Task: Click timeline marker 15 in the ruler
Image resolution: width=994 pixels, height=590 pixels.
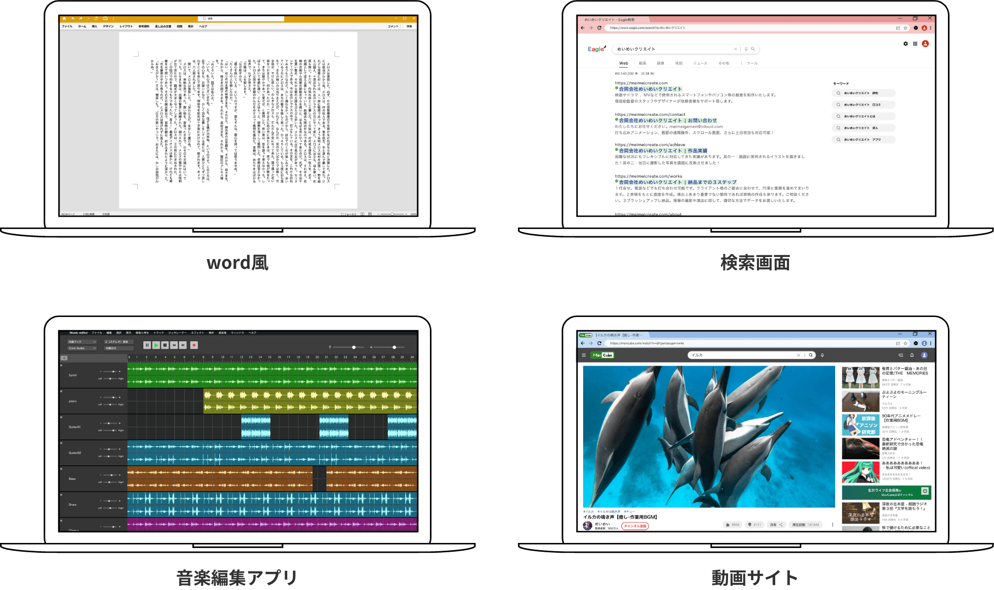Action: tap(270, 357)
